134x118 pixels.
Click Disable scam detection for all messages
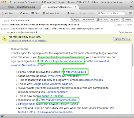click(x=28, y=41)
